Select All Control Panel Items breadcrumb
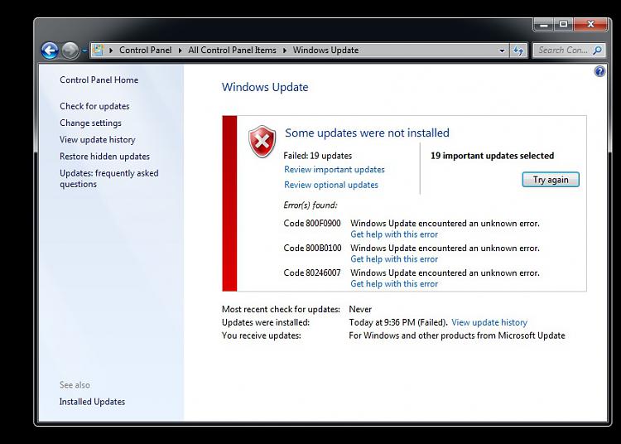The image size is (621, 444). coord(232,50)
